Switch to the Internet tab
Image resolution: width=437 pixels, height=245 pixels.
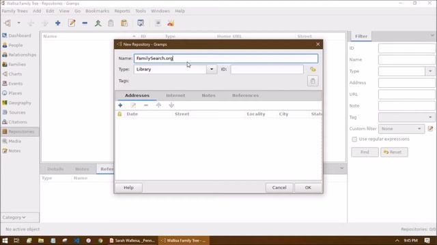click(x=175, y=95)
